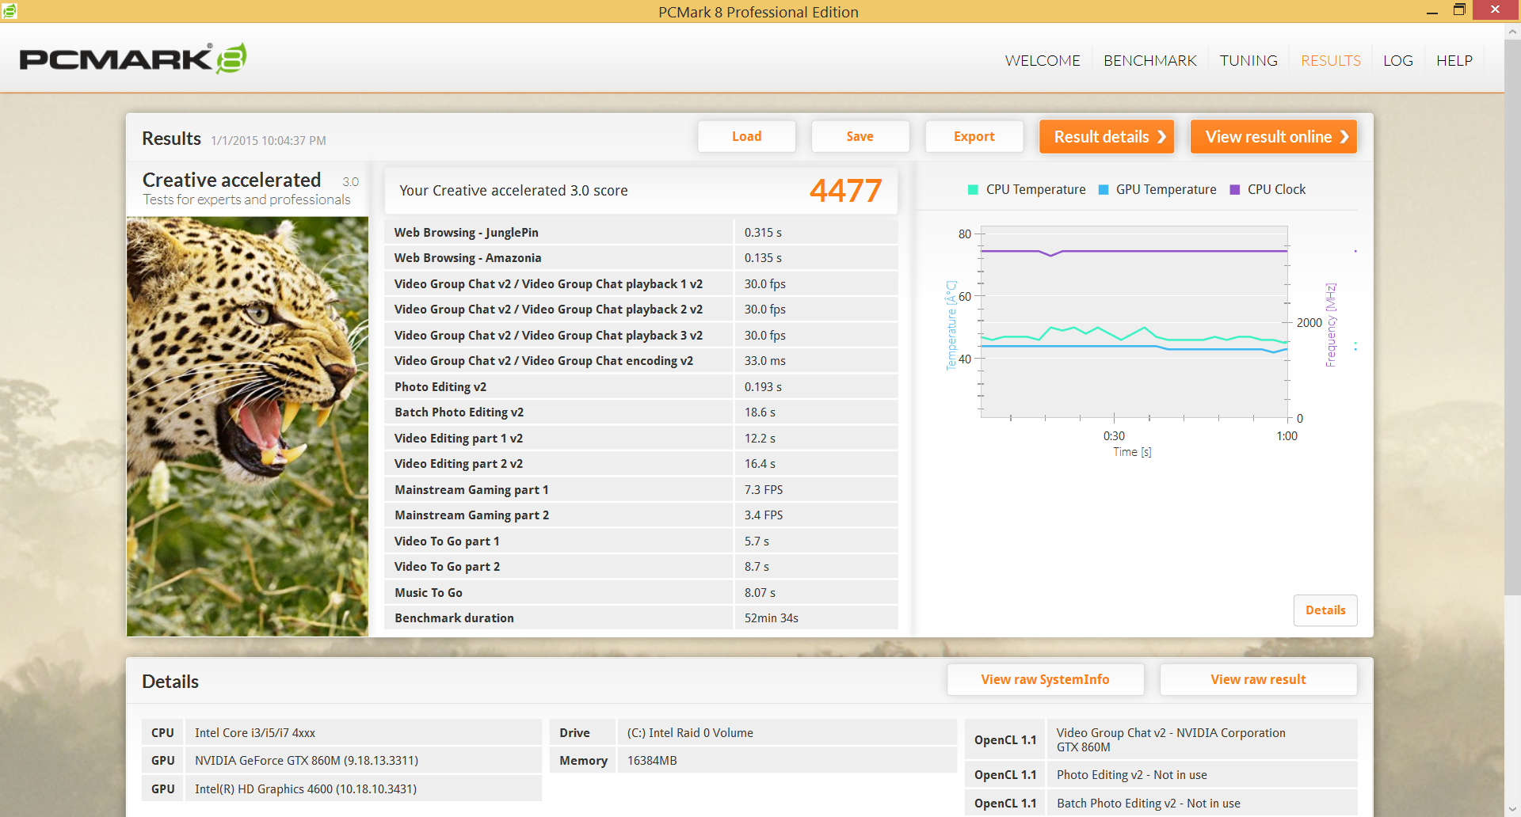Click the PCMark app icon in title bar

coord(10,10)
